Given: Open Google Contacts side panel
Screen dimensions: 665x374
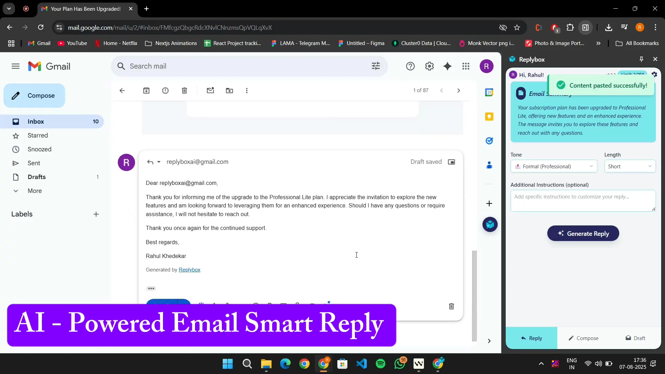Looking at the screenshot, I should tap(490, 165).
